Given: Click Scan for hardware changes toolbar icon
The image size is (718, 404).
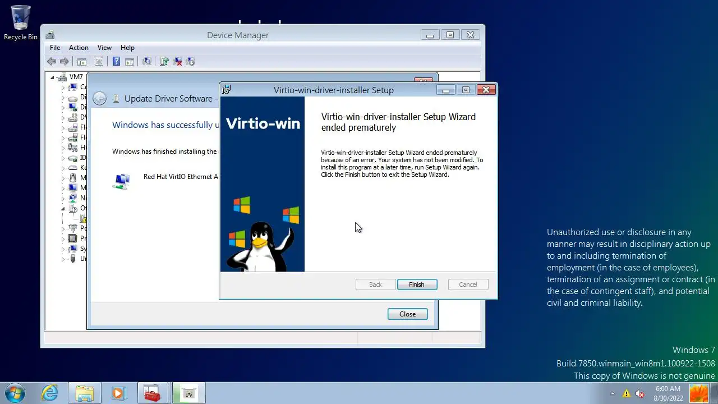Looking at the screenshot, I should click(147, 62).
